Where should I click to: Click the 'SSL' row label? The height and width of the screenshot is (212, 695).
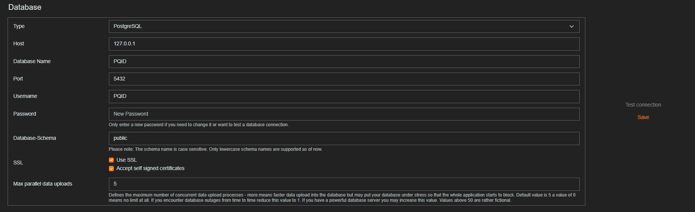tap(18, 163)
